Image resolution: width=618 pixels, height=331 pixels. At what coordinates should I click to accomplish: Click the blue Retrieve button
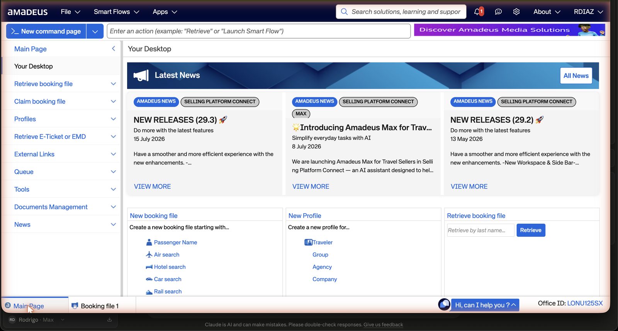point(531,230)
